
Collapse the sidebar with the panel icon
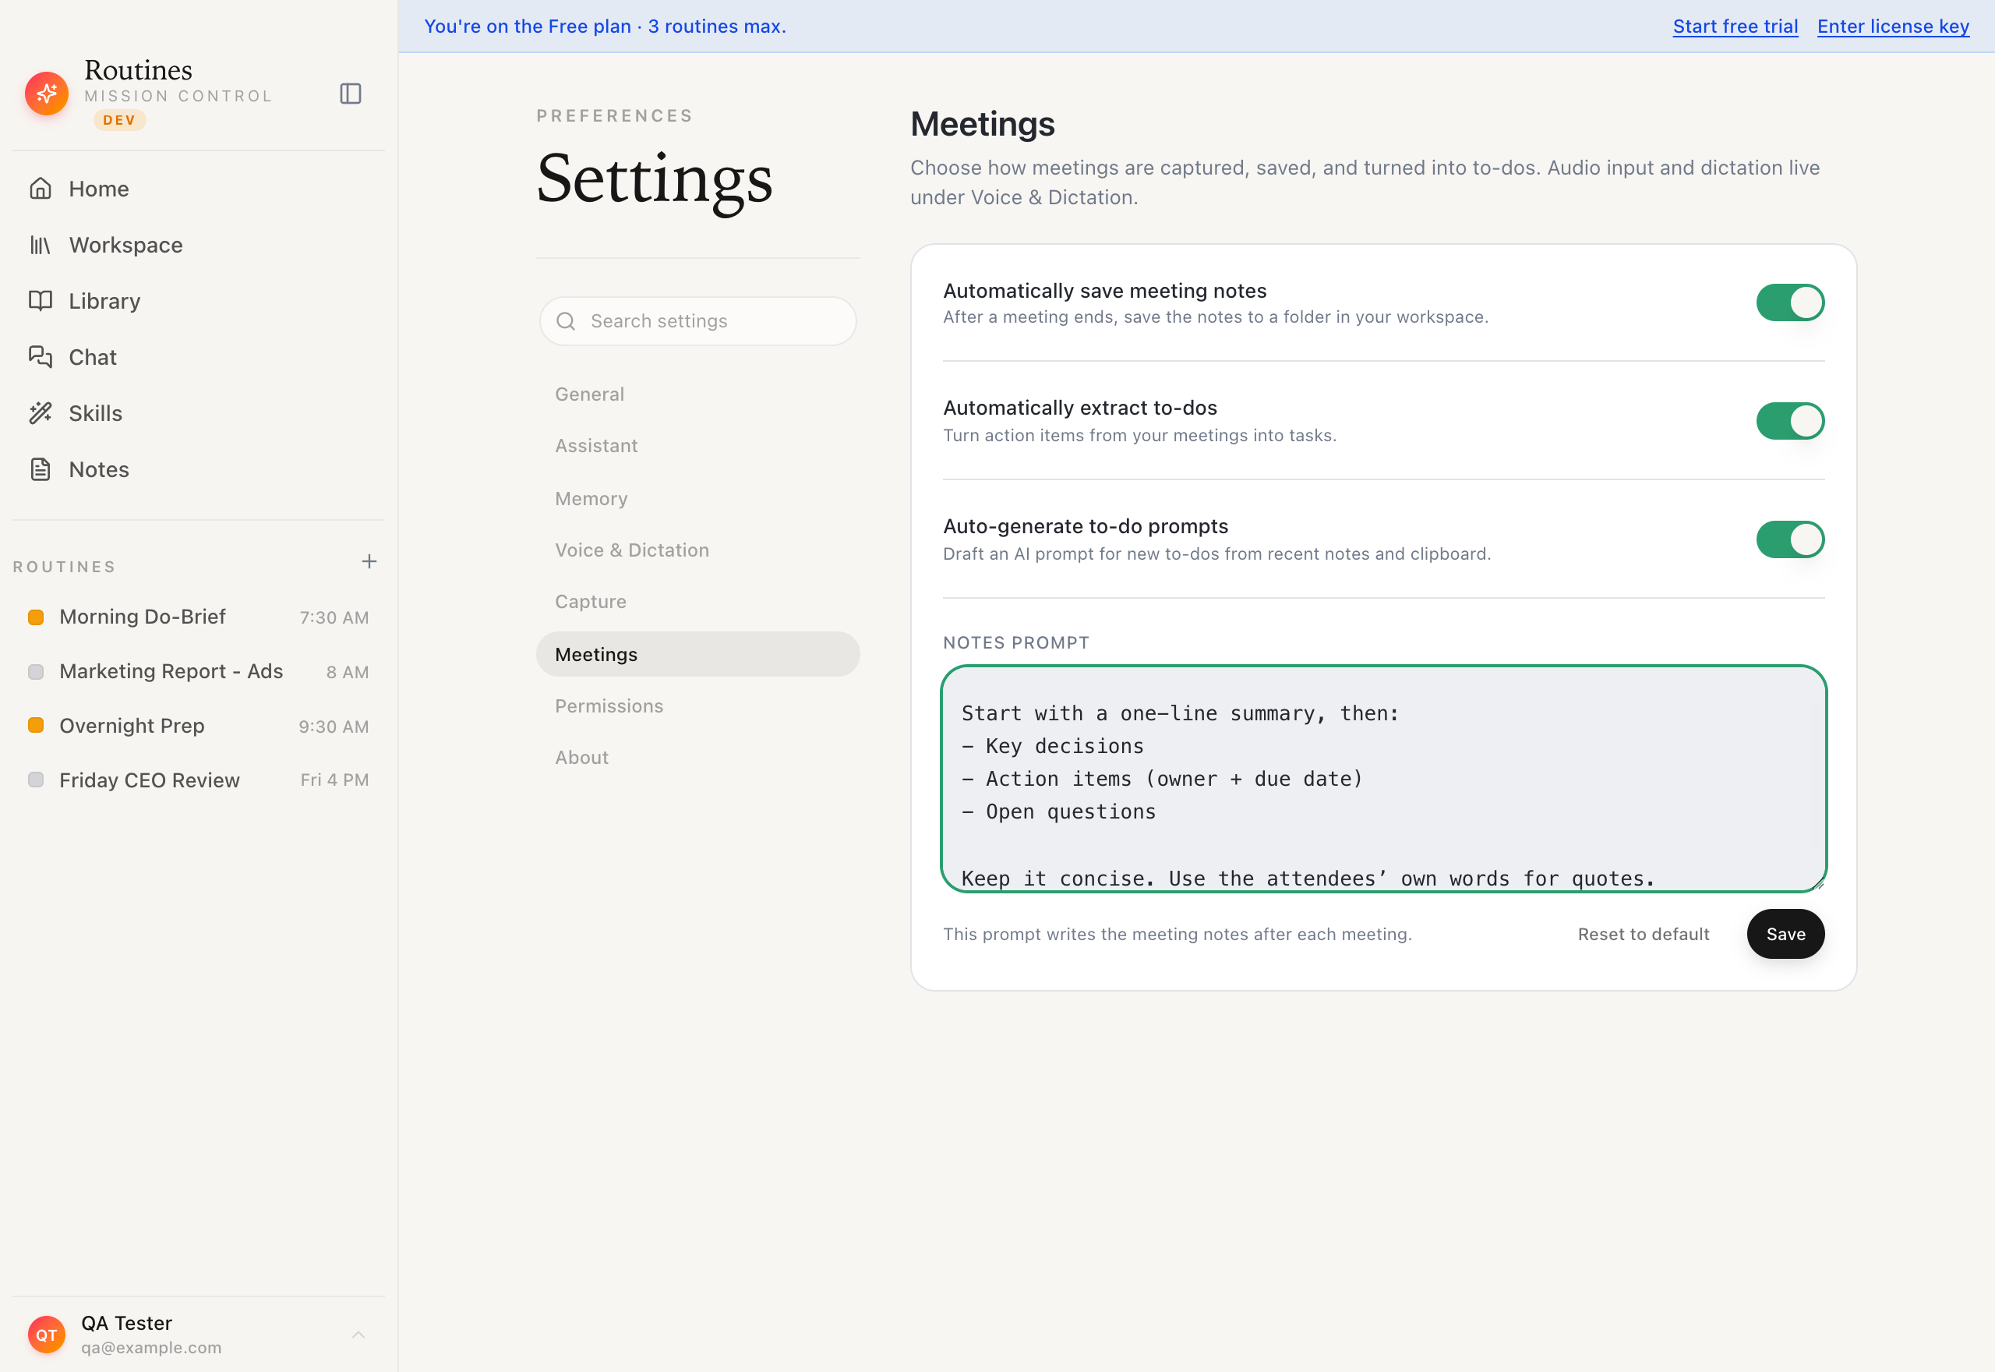click(351, 93)
